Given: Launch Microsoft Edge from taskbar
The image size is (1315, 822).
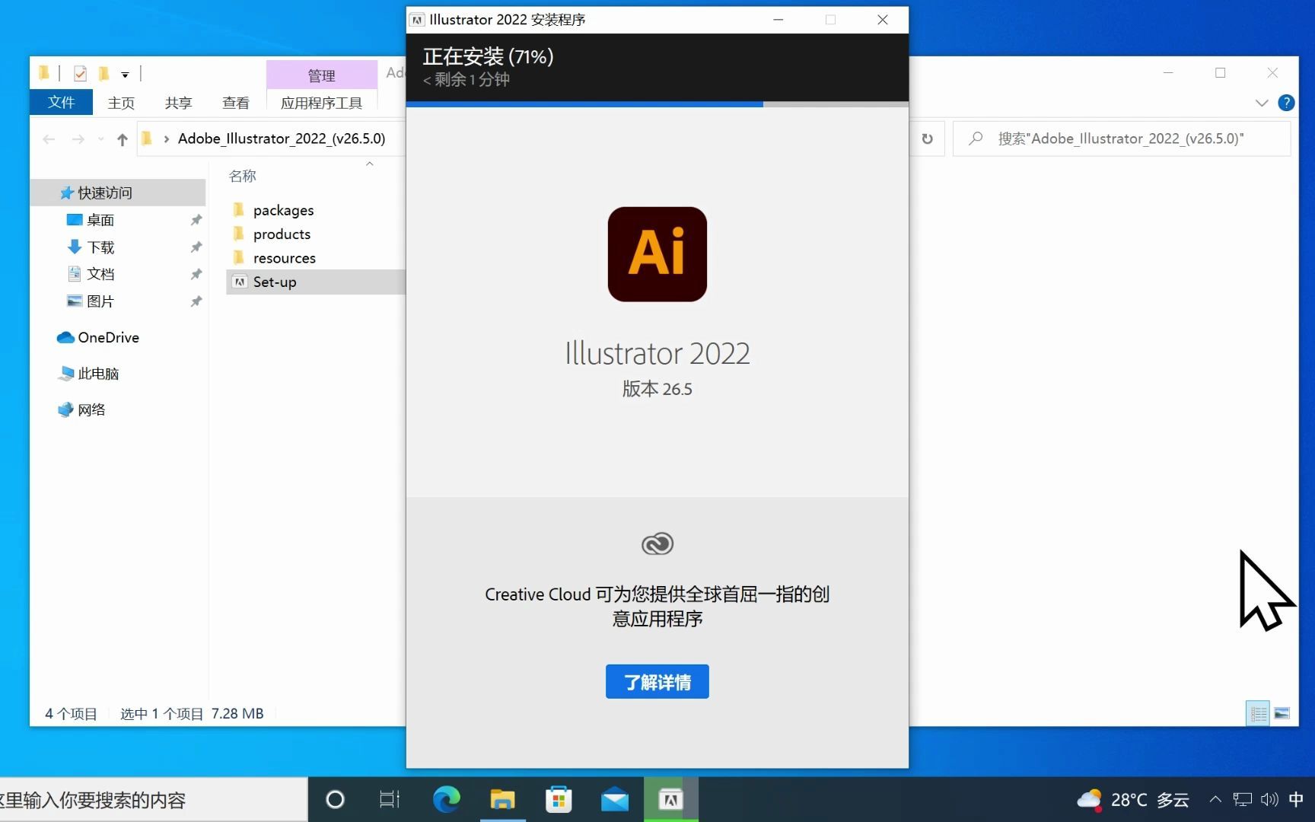Looking at the screenshot, I should coord(447,800).
